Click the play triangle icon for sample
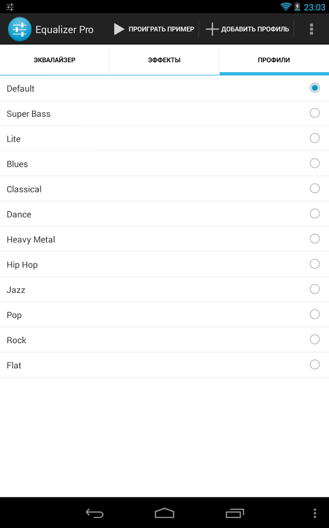This screenshot has height=528, width=329. [x=119, y=29]
